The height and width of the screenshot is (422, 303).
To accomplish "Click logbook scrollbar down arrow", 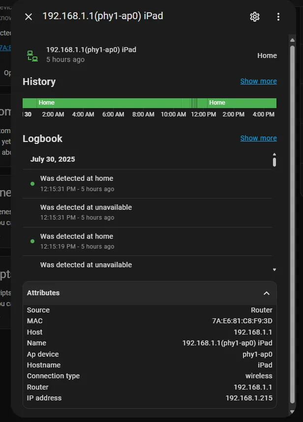I will tap(274, 270).
